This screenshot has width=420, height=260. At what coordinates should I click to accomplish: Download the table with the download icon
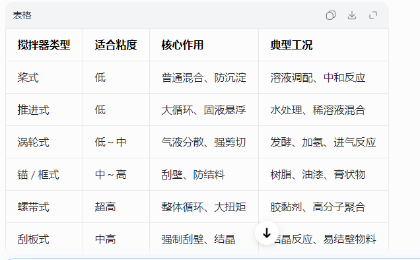pyautogui.click(x=352, y=15)
